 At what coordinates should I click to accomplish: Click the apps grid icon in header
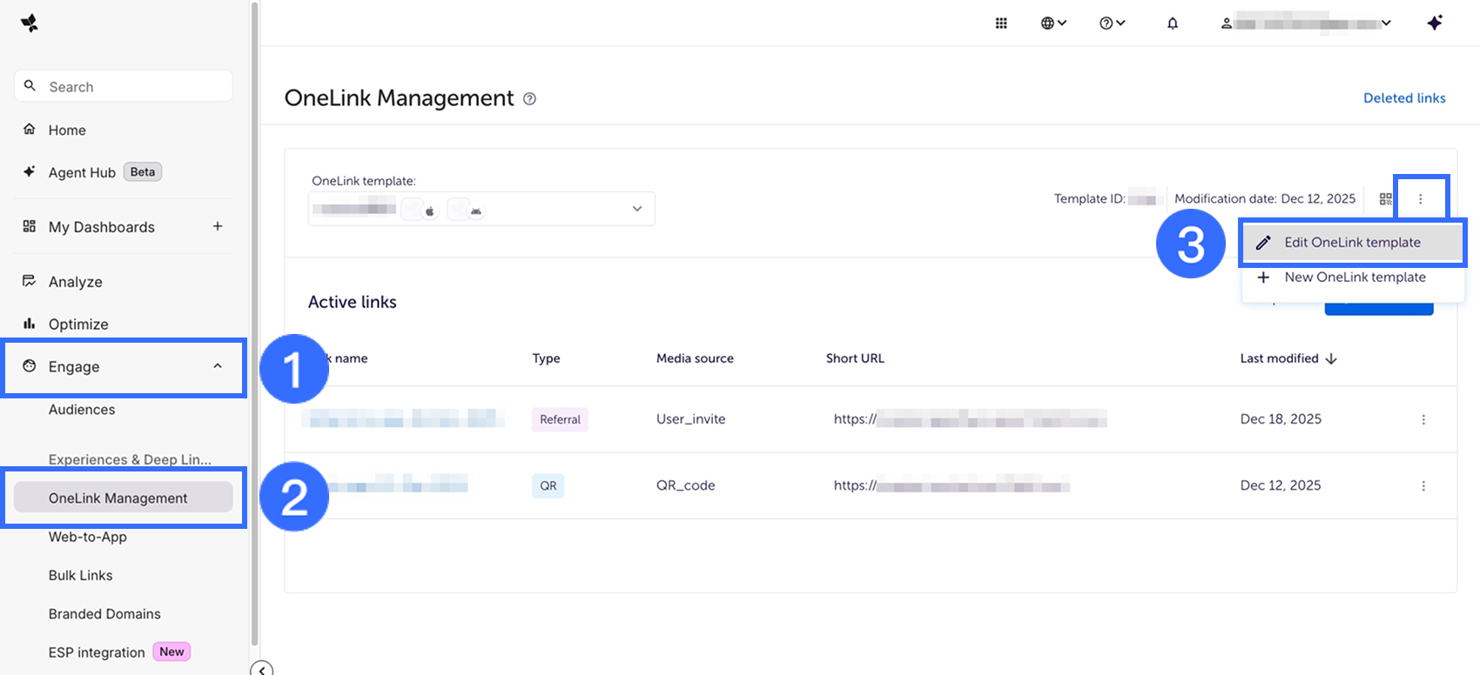click(x=1001, y=23)
